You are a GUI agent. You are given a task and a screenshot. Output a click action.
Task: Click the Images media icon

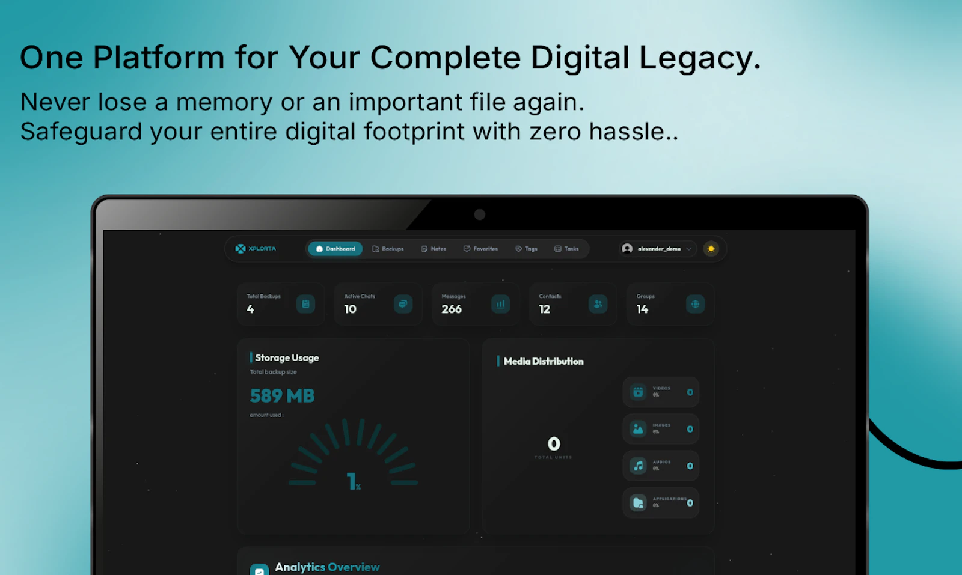click(x=638, y=429)
